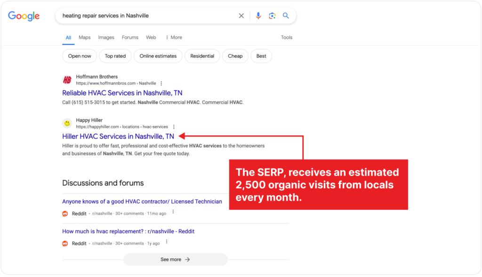Open Hiller HVAC Services in Nashville link

click(118, 136)
